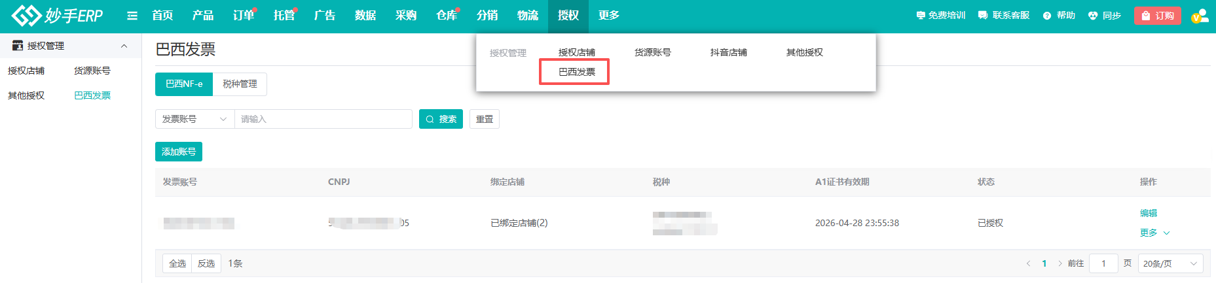Select 其他授权 in the sidebar
Image resolution: width=1216 pixels, height=283 pixels.
coord(26,95)
